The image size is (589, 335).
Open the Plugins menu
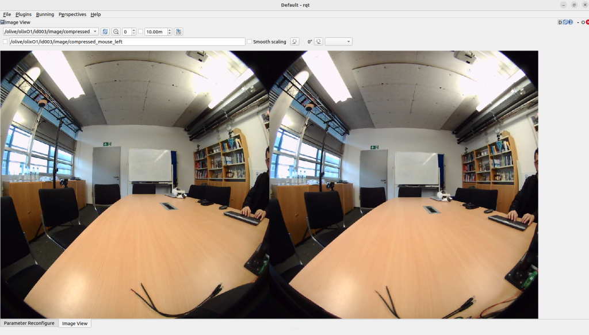(24, 14)
